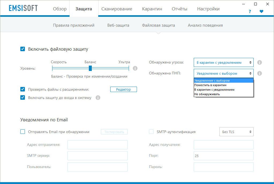The height and width of the screenshot is (184, 274).
Task: Uncheck Проверять файлы с расширениями
Action: (x=22, y=89)
